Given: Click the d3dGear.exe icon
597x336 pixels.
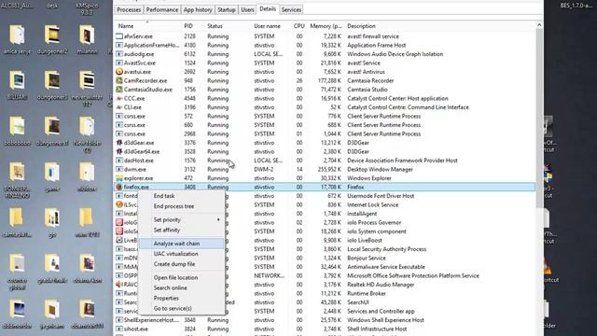Looking at the screenshot, I should point(119,143).
